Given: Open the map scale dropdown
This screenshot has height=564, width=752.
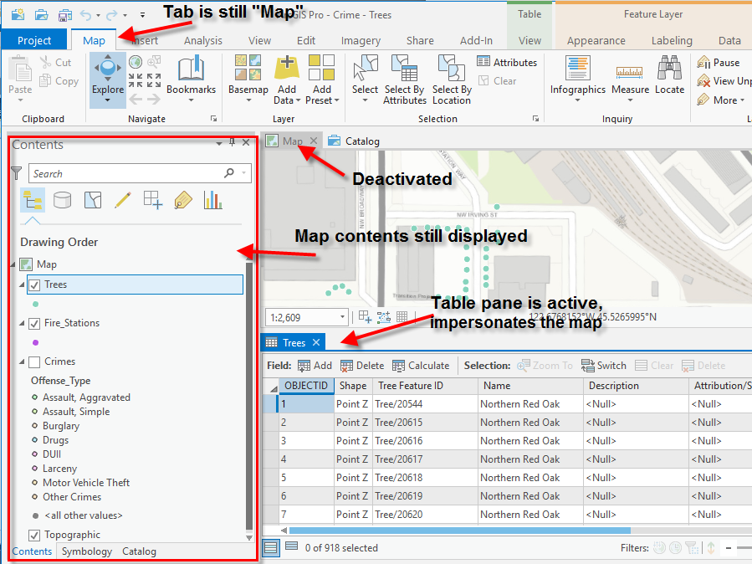Looking at the screenshot, I should click(343, 317).
